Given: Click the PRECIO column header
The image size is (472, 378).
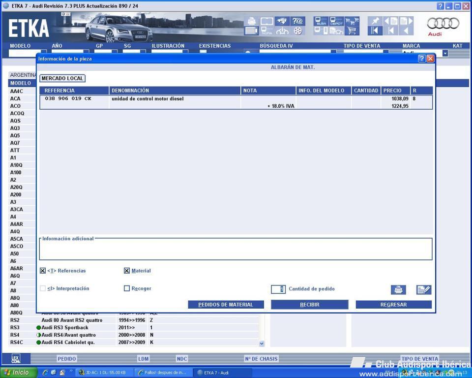Looking at the screenshot, I should pyautogui.click(x=395, y=91).
